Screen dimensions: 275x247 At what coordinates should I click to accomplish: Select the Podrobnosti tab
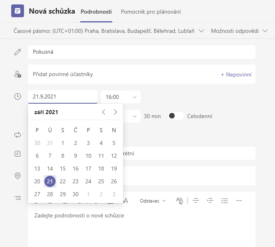click(x=96, y=12)
